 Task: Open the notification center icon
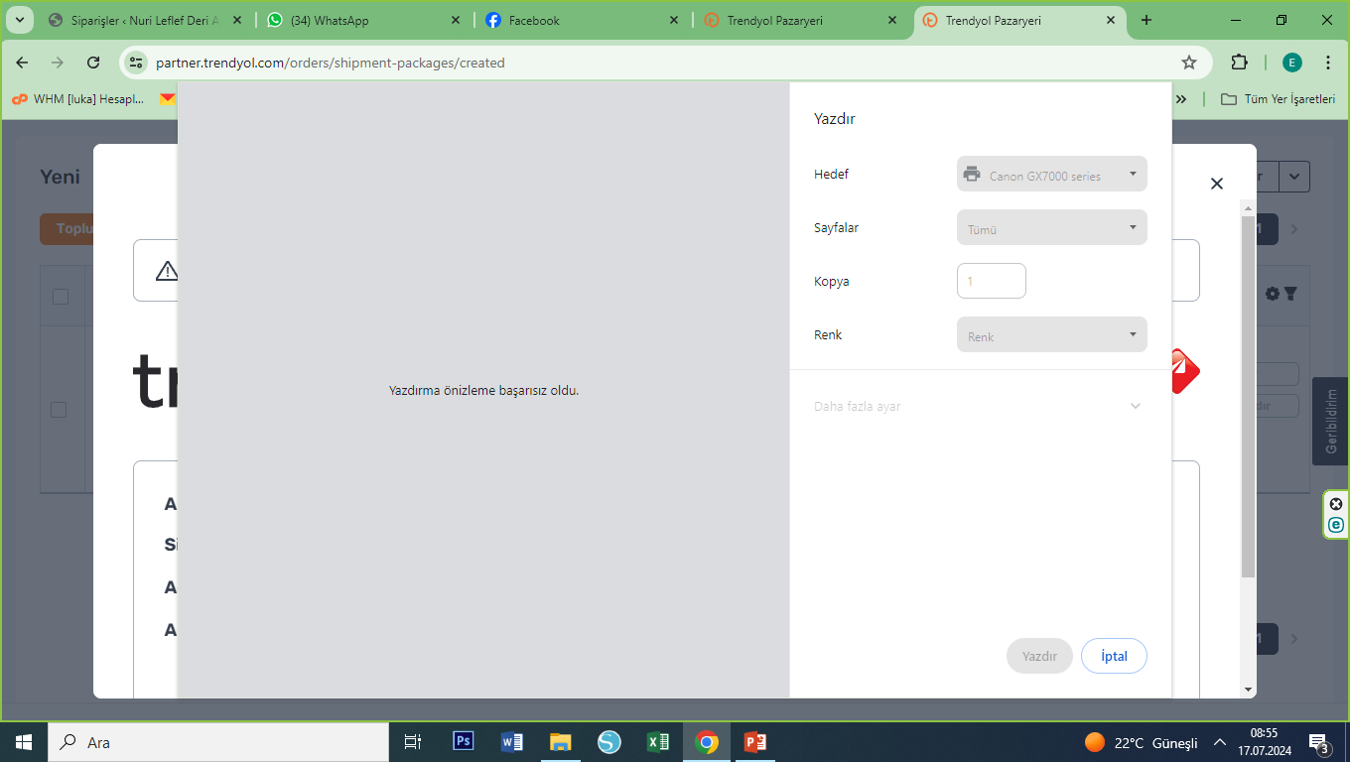pos(1320,743)
